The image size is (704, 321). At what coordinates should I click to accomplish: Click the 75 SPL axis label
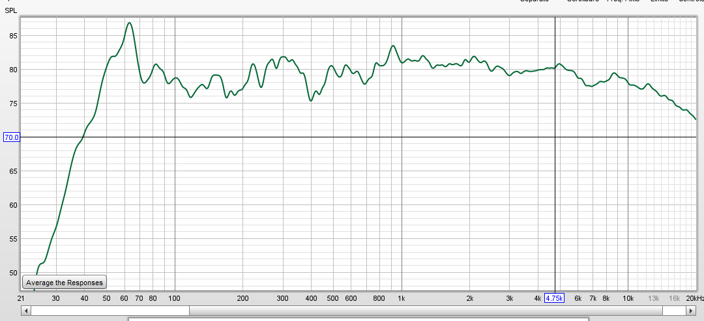tap(14, 103)
